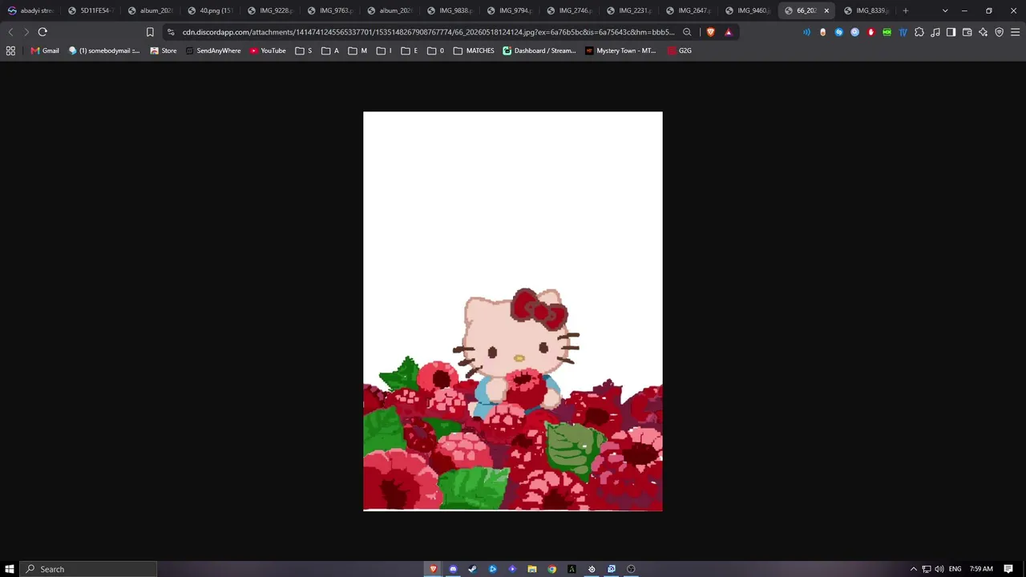This screenshot has height=577, width=1026.
Task: Open File Explorer from the taskbar
Action: (531, 569)
